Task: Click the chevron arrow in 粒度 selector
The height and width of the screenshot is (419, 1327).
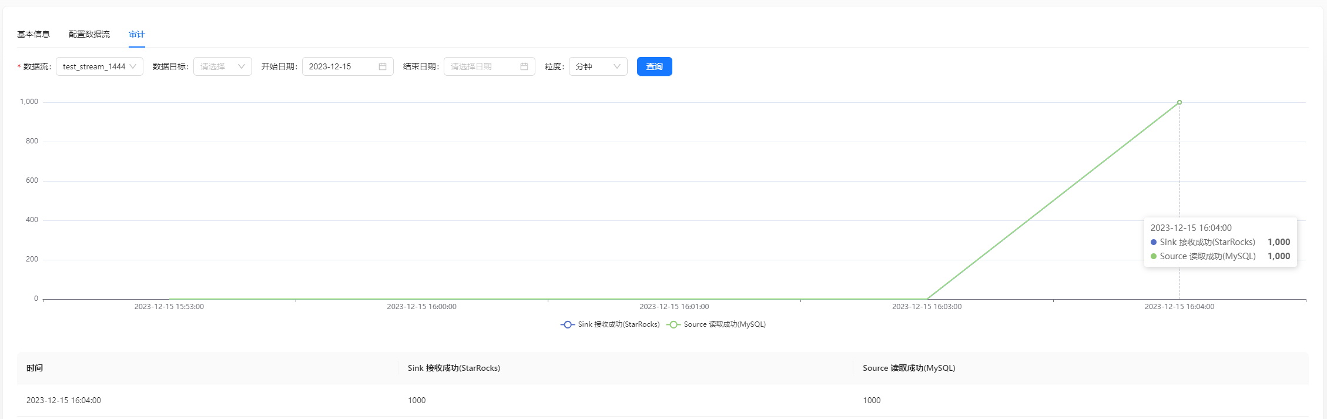Action: pos(616,66)
